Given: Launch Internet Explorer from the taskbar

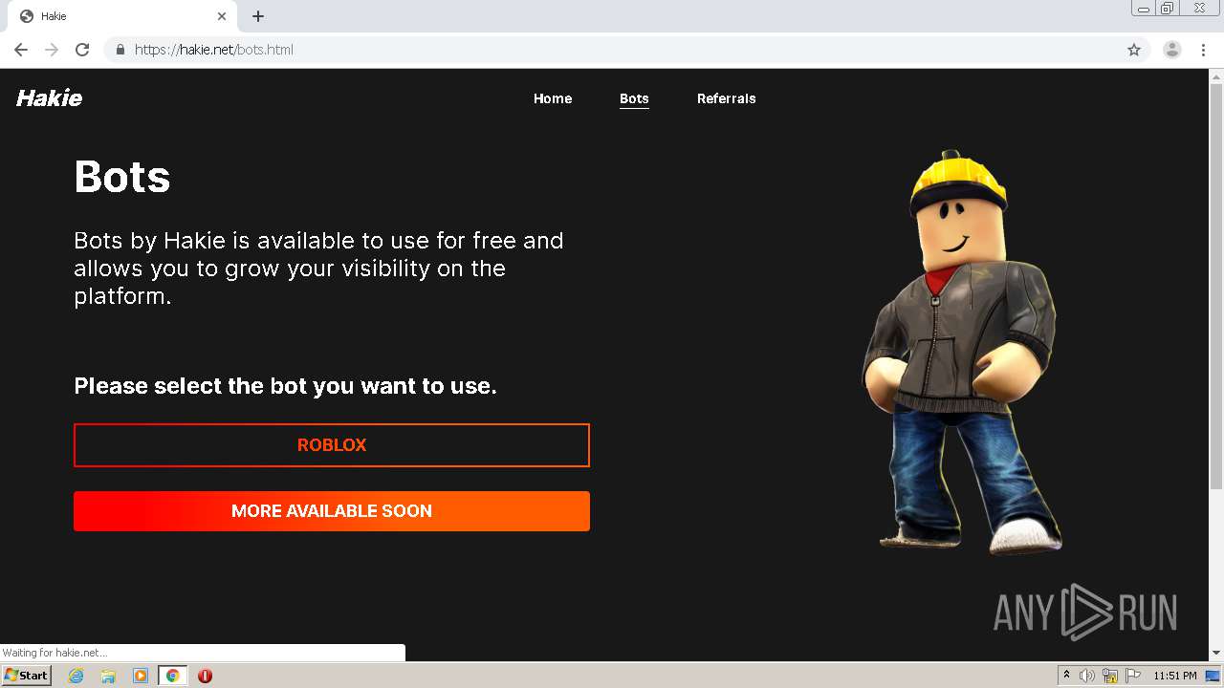Looking at the screenshot, I should pyautogui.click(x=76, y=676).
